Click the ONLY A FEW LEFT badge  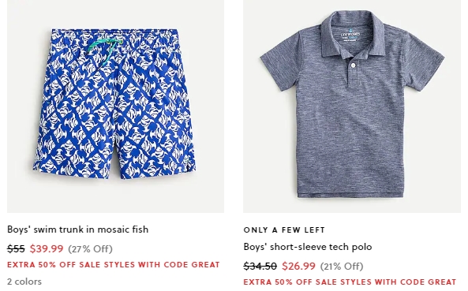284,229
